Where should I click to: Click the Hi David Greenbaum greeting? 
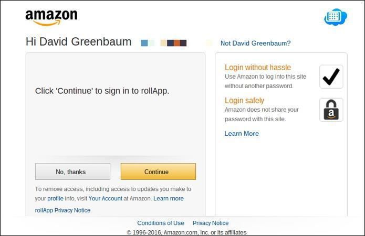click(x=79, y=42)
